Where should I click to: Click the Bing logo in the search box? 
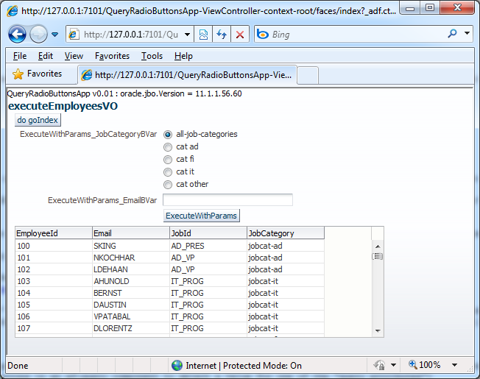(262, 35)
